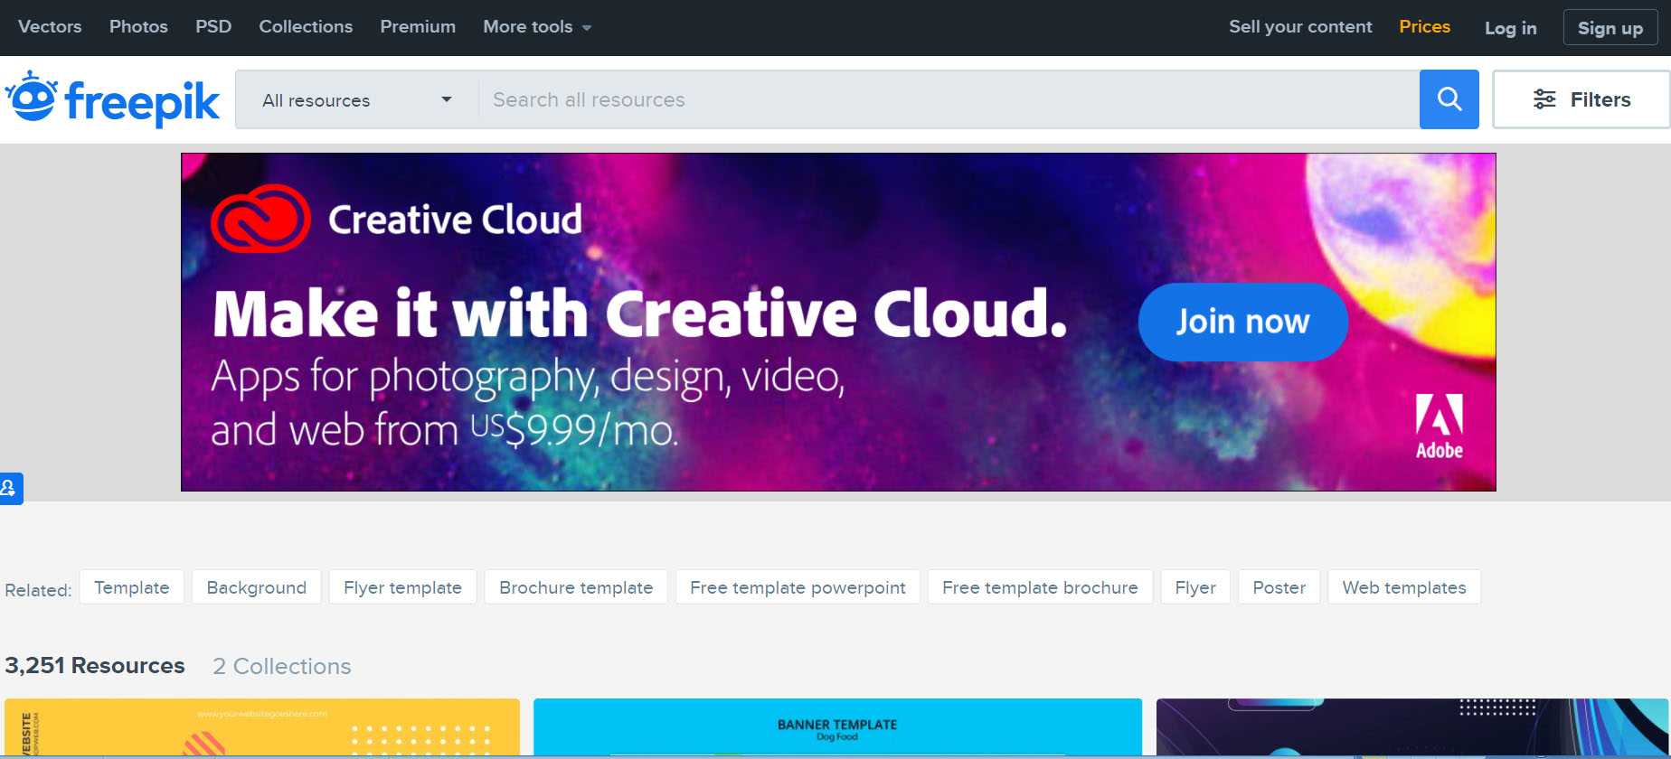This screenshot has width=1671, height=759.
Task: Focus the Search all resources field
Action: [x=949, y=99]
